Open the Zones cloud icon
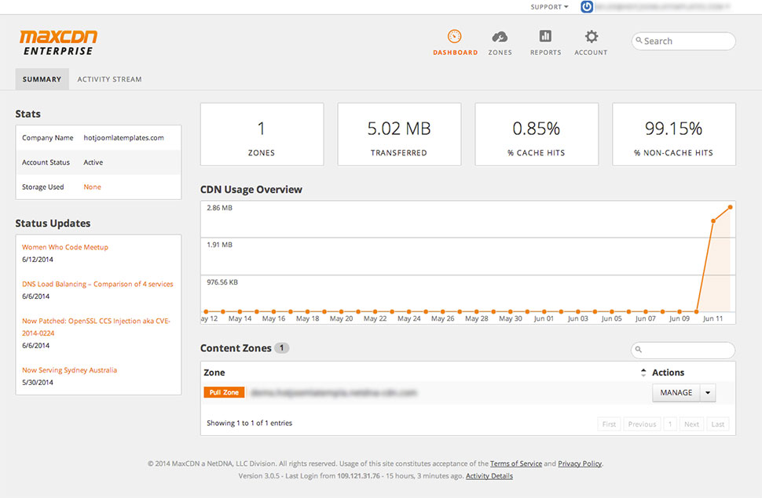The width and height of the screenshot is (762, 498). [x=500, y=36]
